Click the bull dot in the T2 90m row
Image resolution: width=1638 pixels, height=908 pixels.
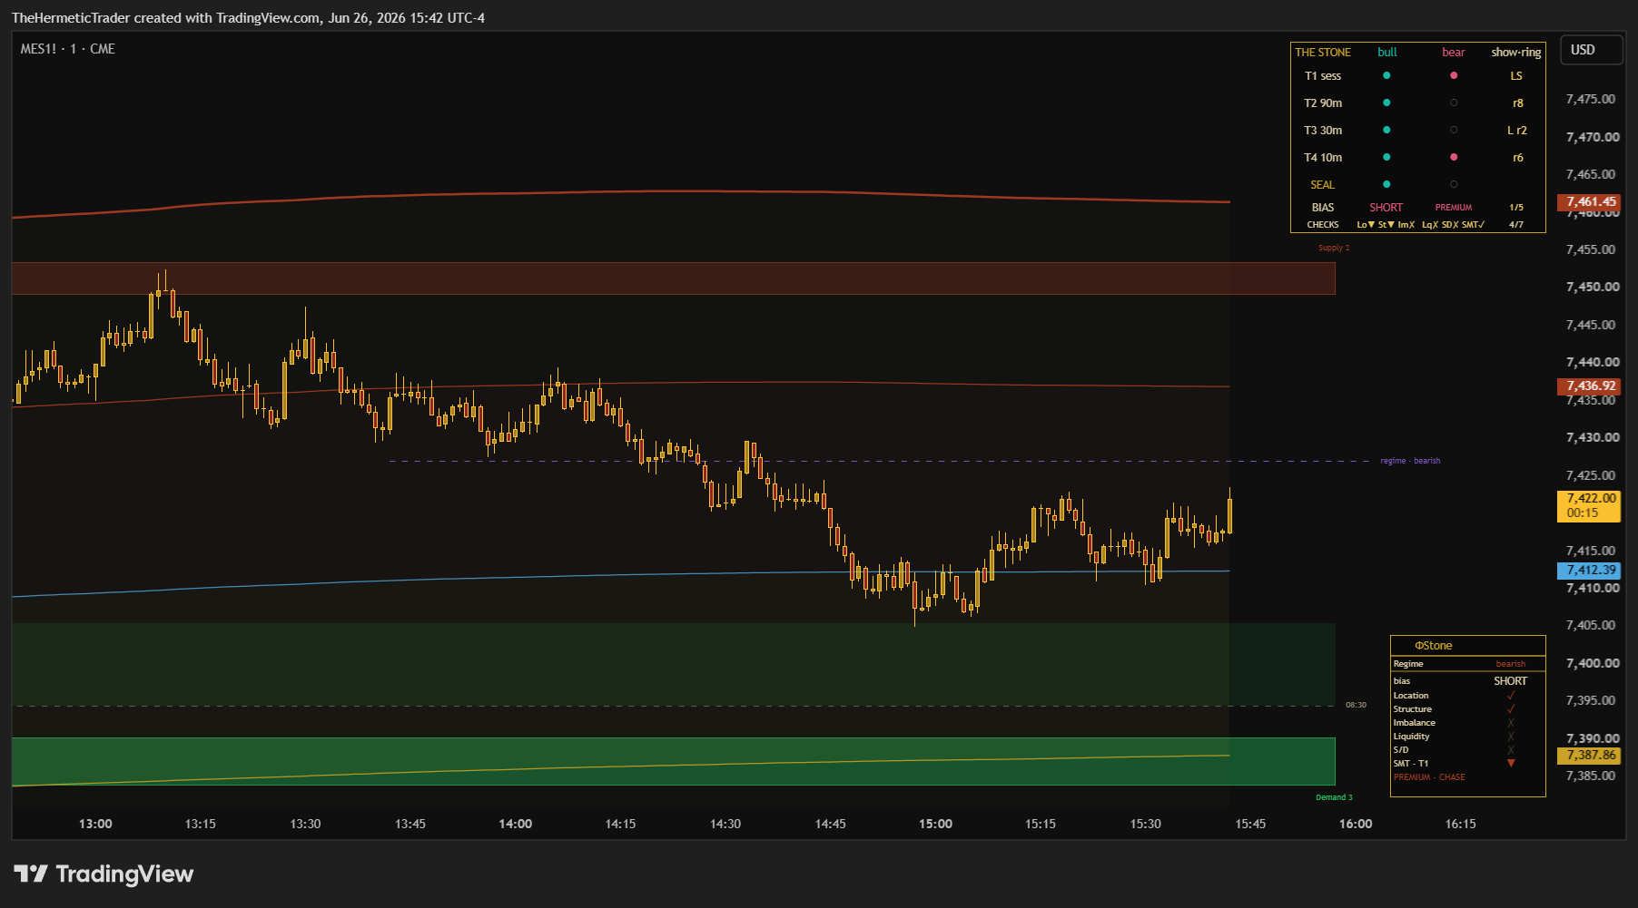pyautogui.click(x=1386, y=103)
